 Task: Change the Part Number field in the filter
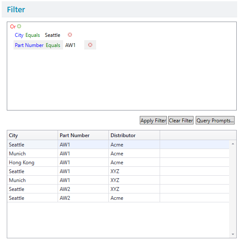tap(29, 45)
